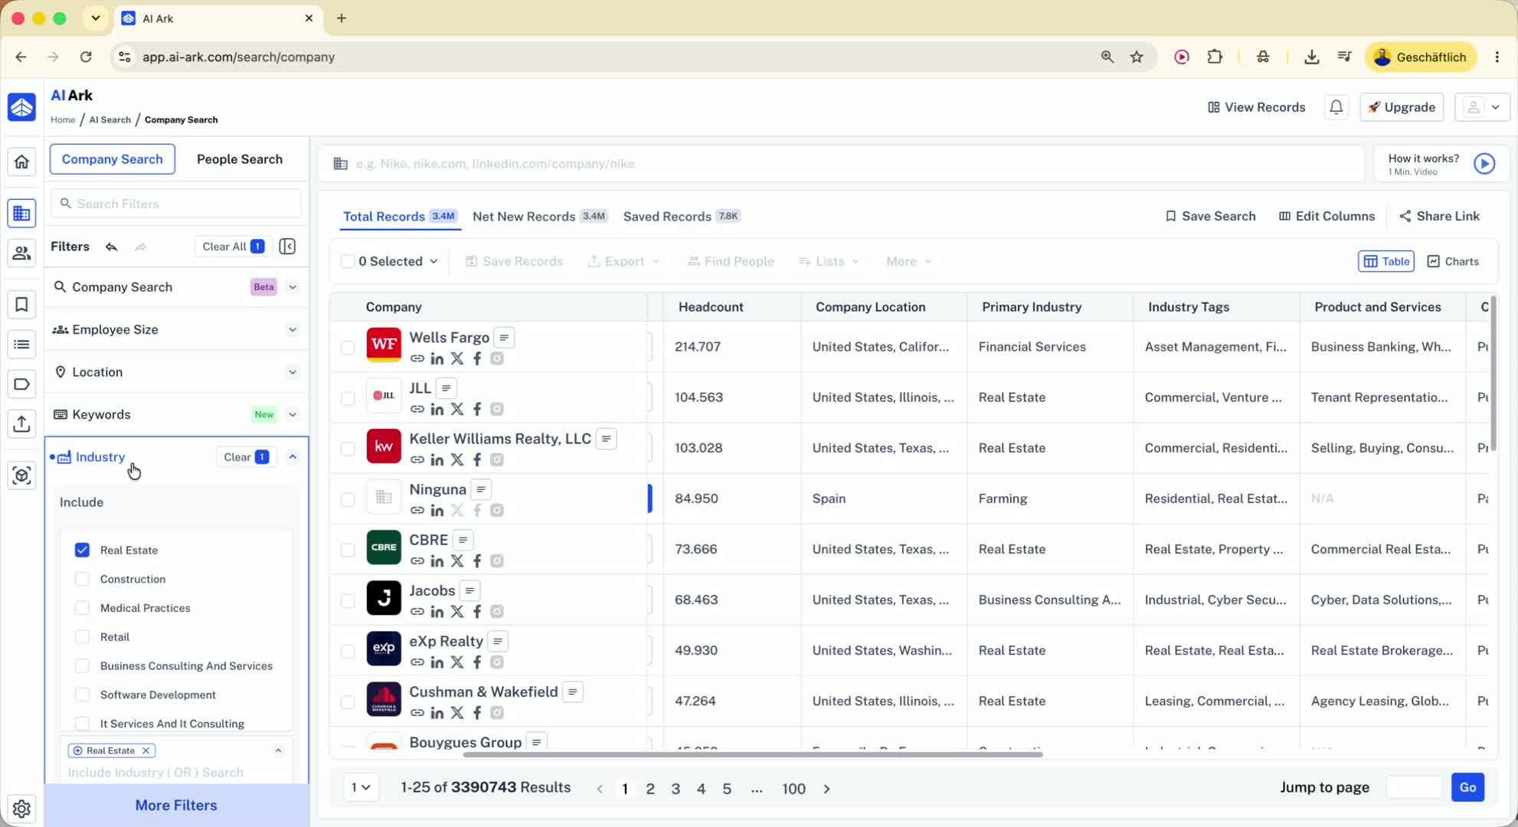Image resolution: width=1518 pixels, height=827 pixels.
Task: Click View Records
Action: point(1256,107)
